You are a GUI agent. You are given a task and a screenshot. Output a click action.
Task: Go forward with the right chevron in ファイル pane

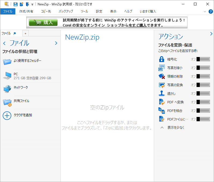click(56, 43)
